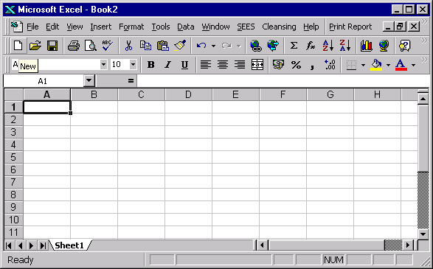Expand more buttons on the formatting toolbar
Screen dimensions: 433x269
424,60
